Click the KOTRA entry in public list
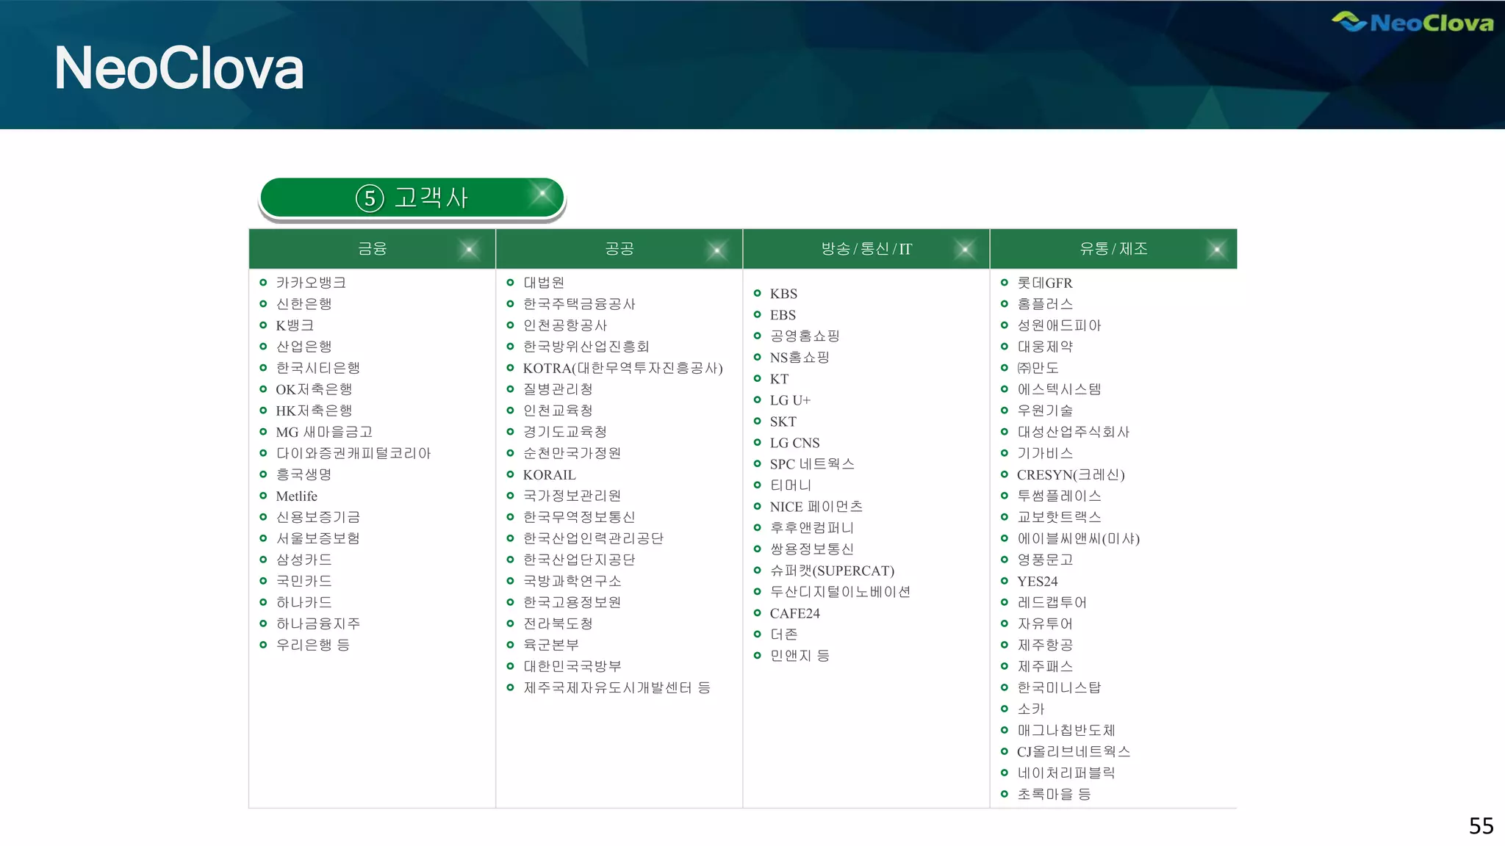 tap(622, 368)
